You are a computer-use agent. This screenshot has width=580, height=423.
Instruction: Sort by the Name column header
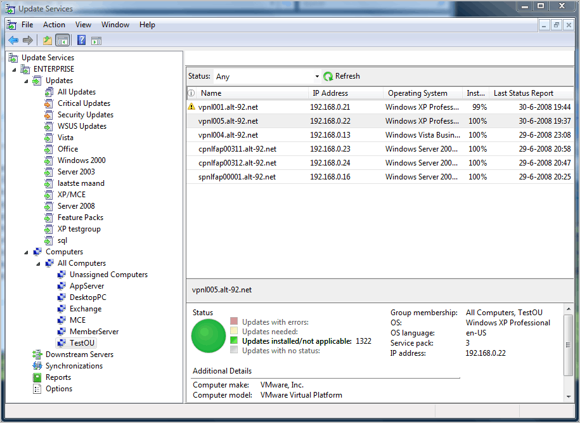point(253,93)
